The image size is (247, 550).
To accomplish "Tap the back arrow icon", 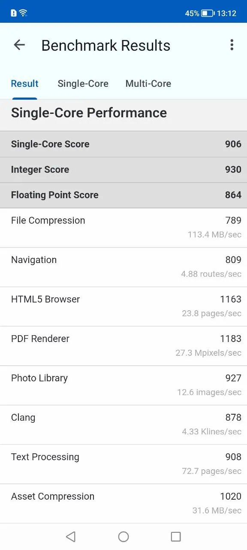I will tap(19, 45).
